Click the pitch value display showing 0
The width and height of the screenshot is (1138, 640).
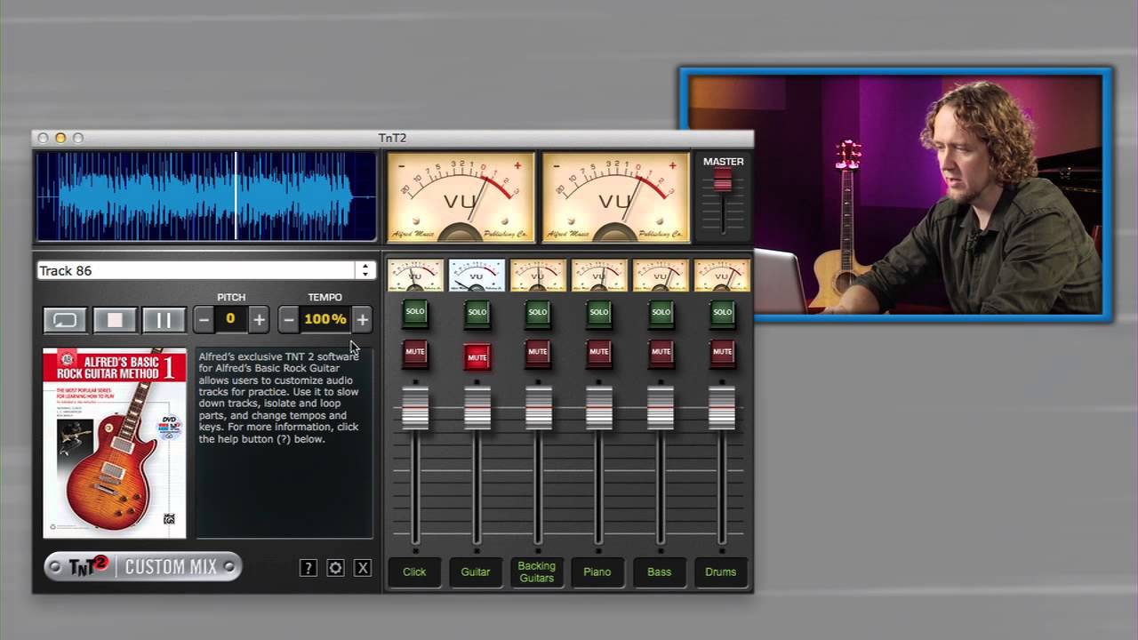[230, 319]
